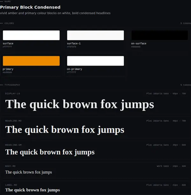Click the black on-surface color swatch
This screenshot has height=195, width=191.
tap(159, 35)
